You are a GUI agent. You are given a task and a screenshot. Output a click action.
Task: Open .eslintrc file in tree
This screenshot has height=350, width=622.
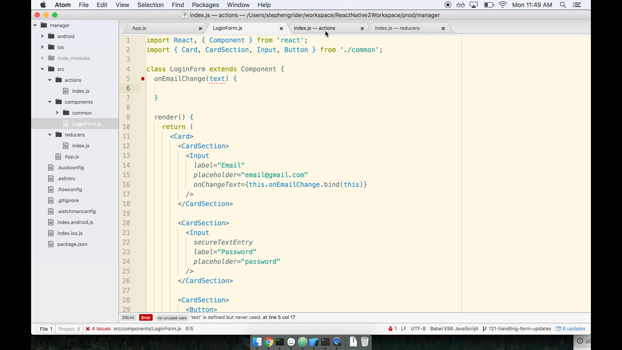(x=66, y=179)
